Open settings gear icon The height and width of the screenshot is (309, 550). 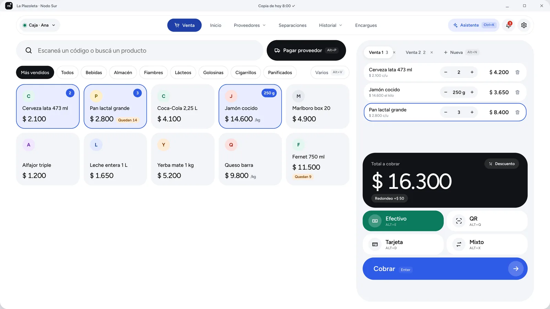524,25
